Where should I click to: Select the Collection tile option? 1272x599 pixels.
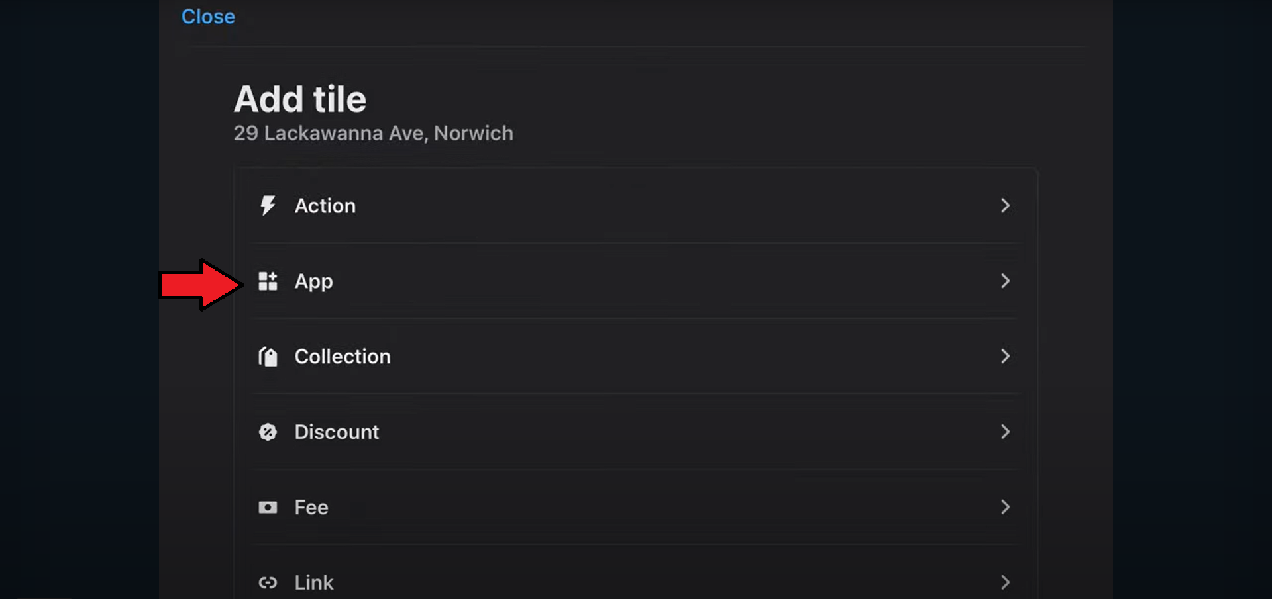[x=343, y=357]
